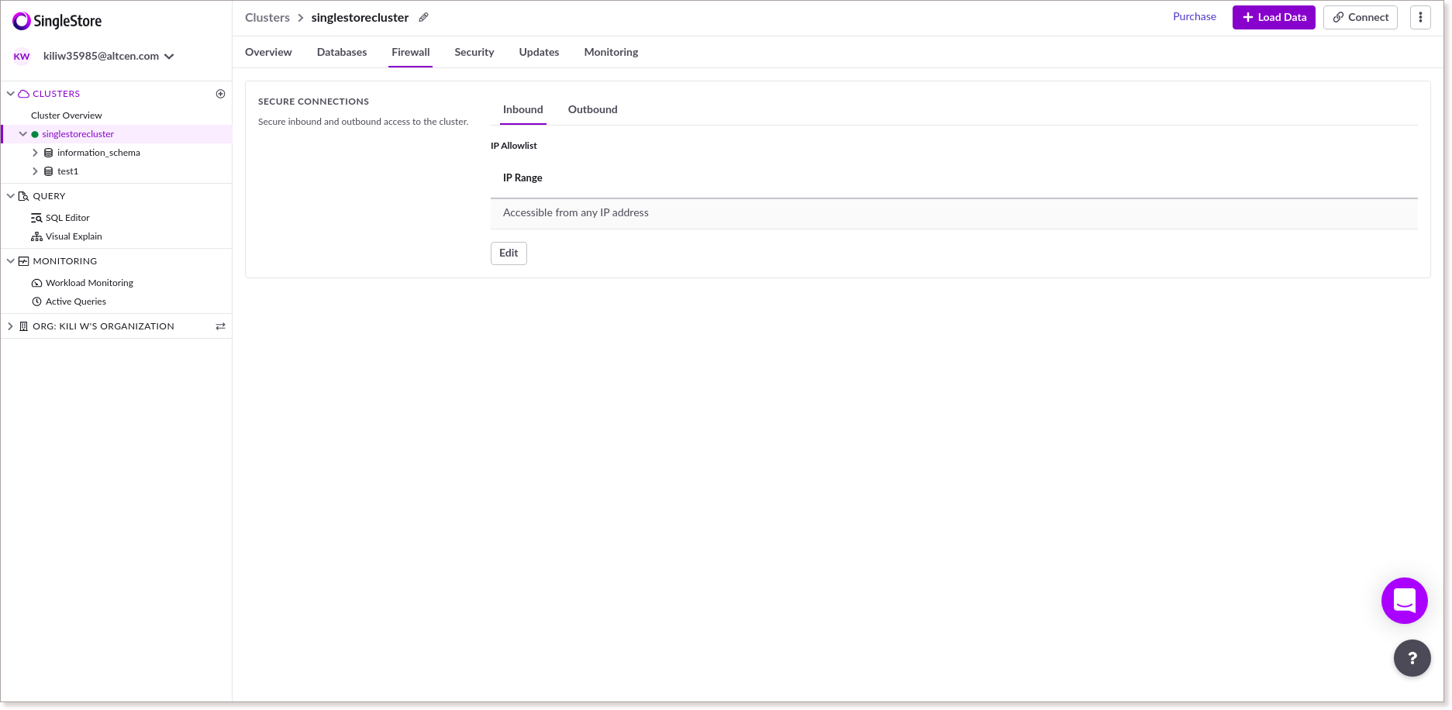Open Workload Monitoring

(88, 282)
